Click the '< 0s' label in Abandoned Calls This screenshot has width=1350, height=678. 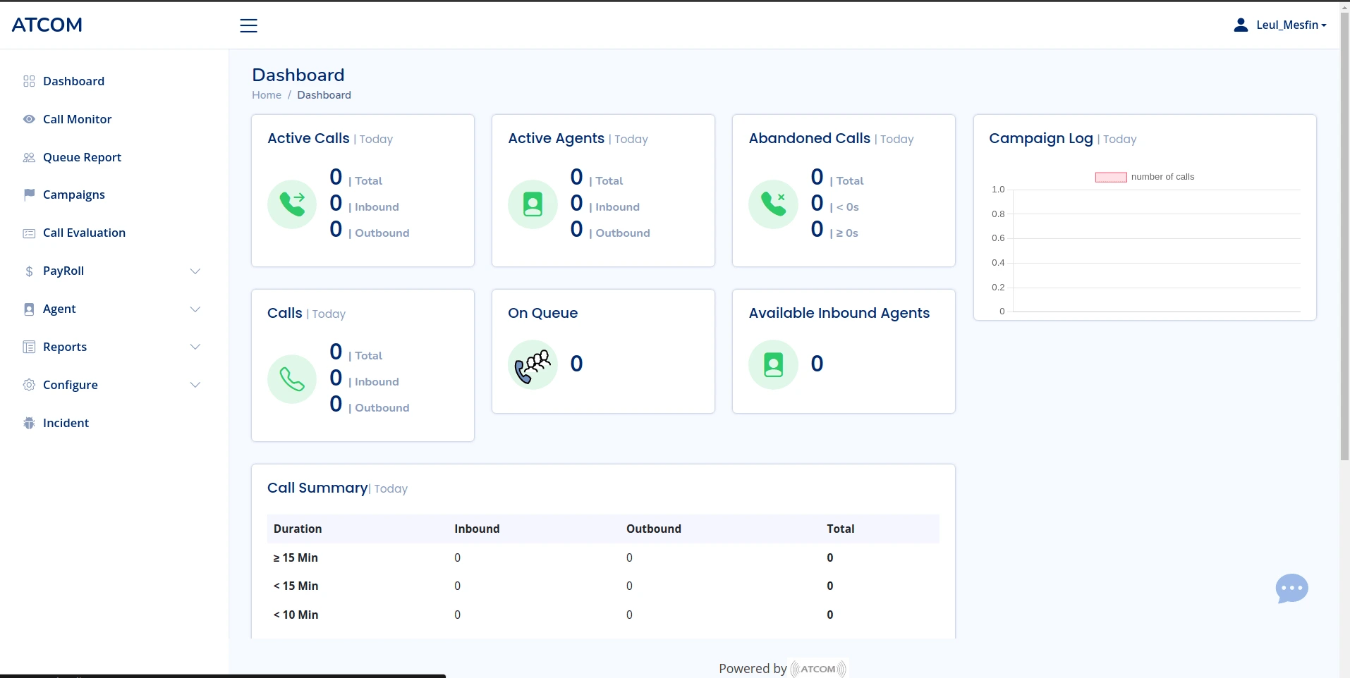(847, 207)
